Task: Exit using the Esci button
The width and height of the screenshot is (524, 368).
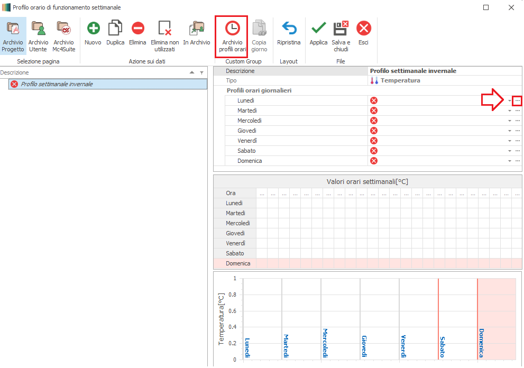Action: tap(363, 34)
